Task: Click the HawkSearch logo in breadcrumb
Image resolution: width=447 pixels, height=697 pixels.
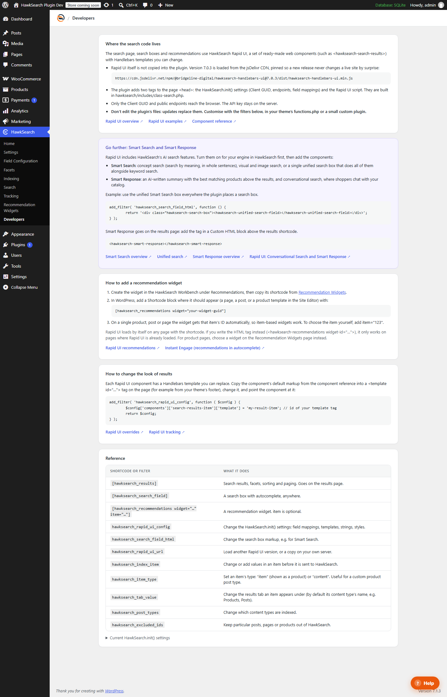Action: [x=61, y=18]
